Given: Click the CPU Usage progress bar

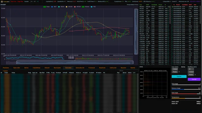Looking at the screenshot, I should pyautogui.click(x=186, y=85).
